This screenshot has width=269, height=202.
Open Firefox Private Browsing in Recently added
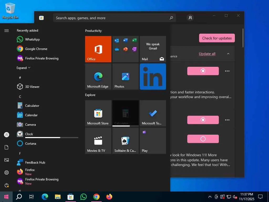pyautogui.click(x=47, y=58)
